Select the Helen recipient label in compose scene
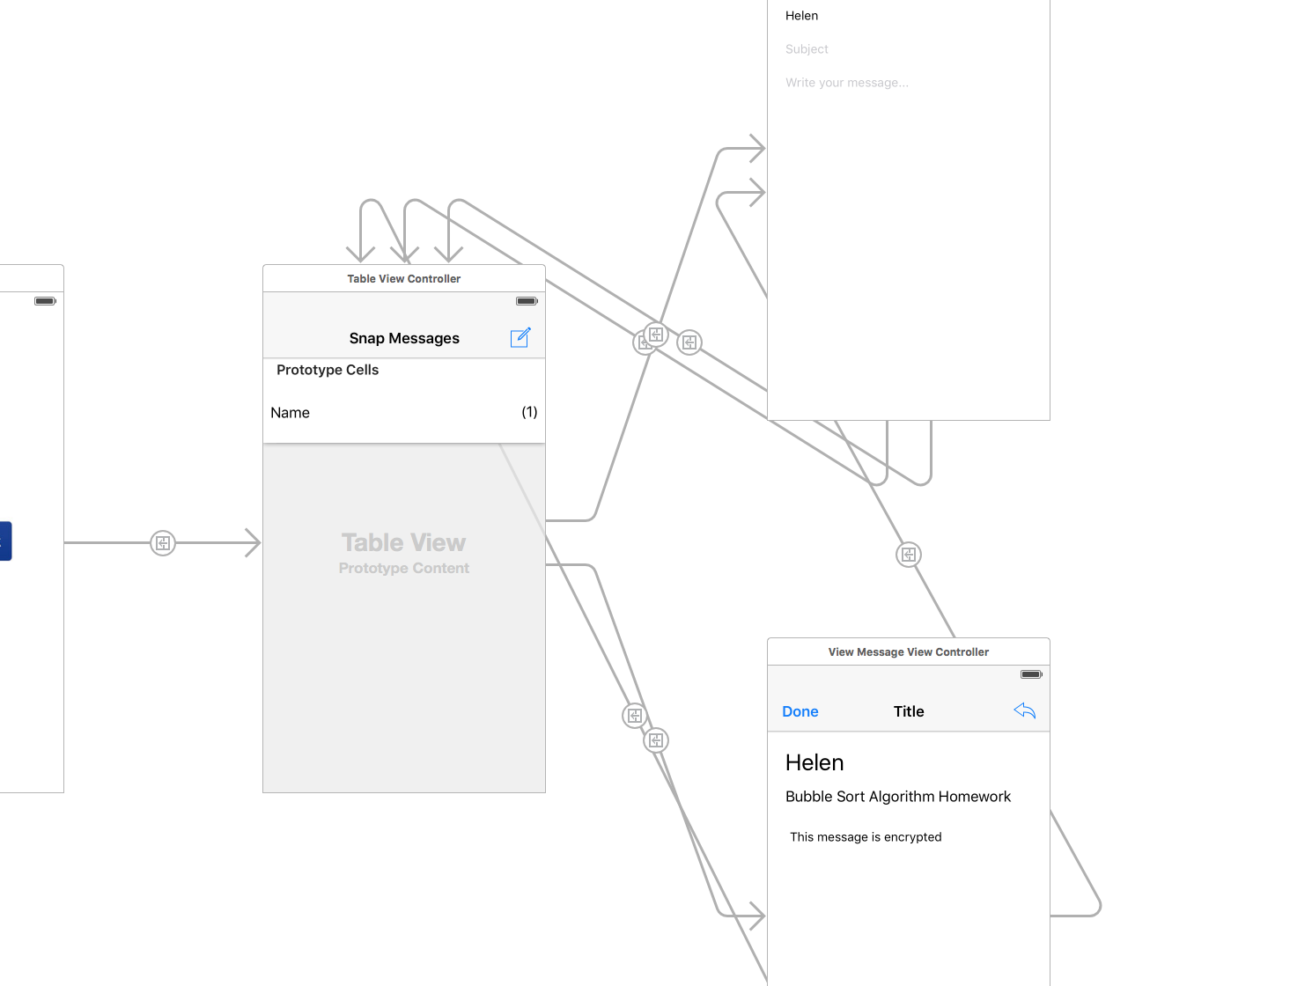This screenshot has width=1312, height=986. pyautogui.click(x=801, y=16)
